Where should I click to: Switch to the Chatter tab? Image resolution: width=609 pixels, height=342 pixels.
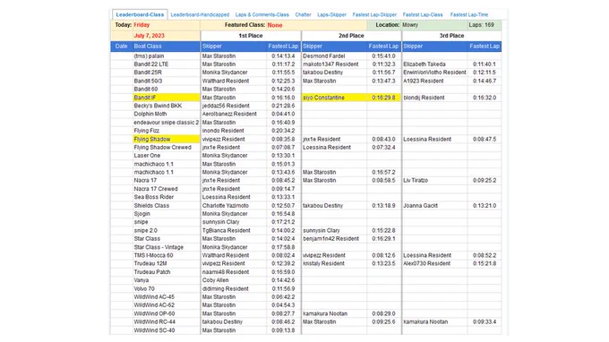[x=303, y=14]
